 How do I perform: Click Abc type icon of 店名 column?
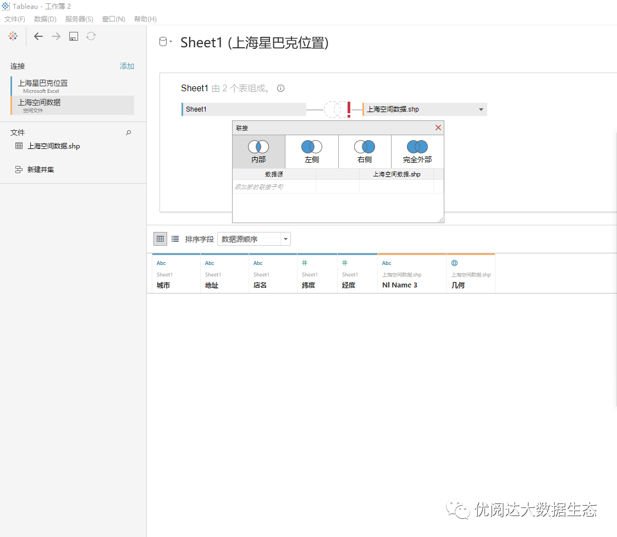(x=258, y=263)
